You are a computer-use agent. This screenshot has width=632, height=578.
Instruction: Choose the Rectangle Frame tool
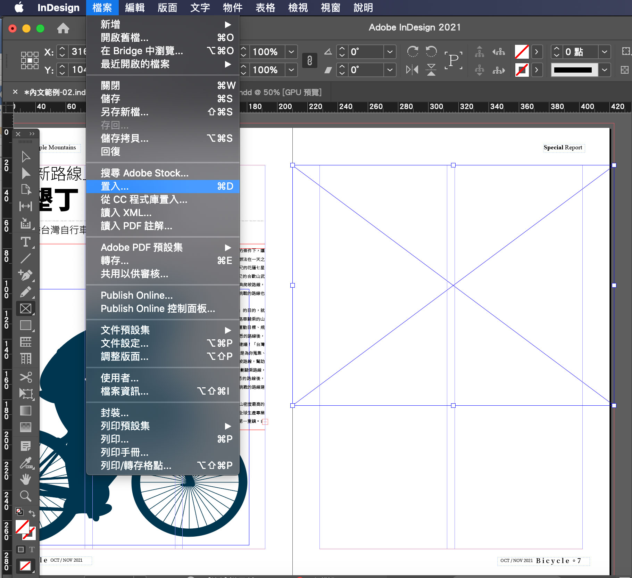[x=25, y=308]
